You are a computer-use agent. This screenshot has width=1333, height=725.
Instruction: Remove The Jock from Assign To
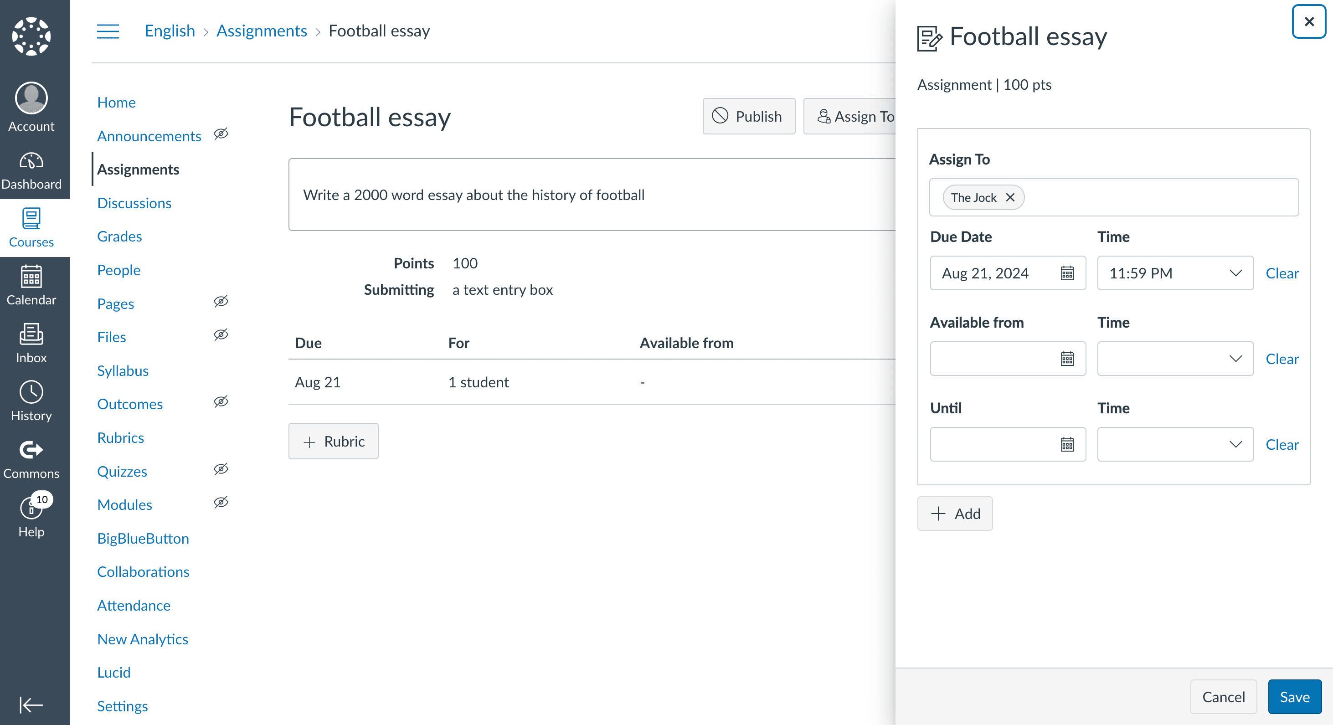(1009, 198)
